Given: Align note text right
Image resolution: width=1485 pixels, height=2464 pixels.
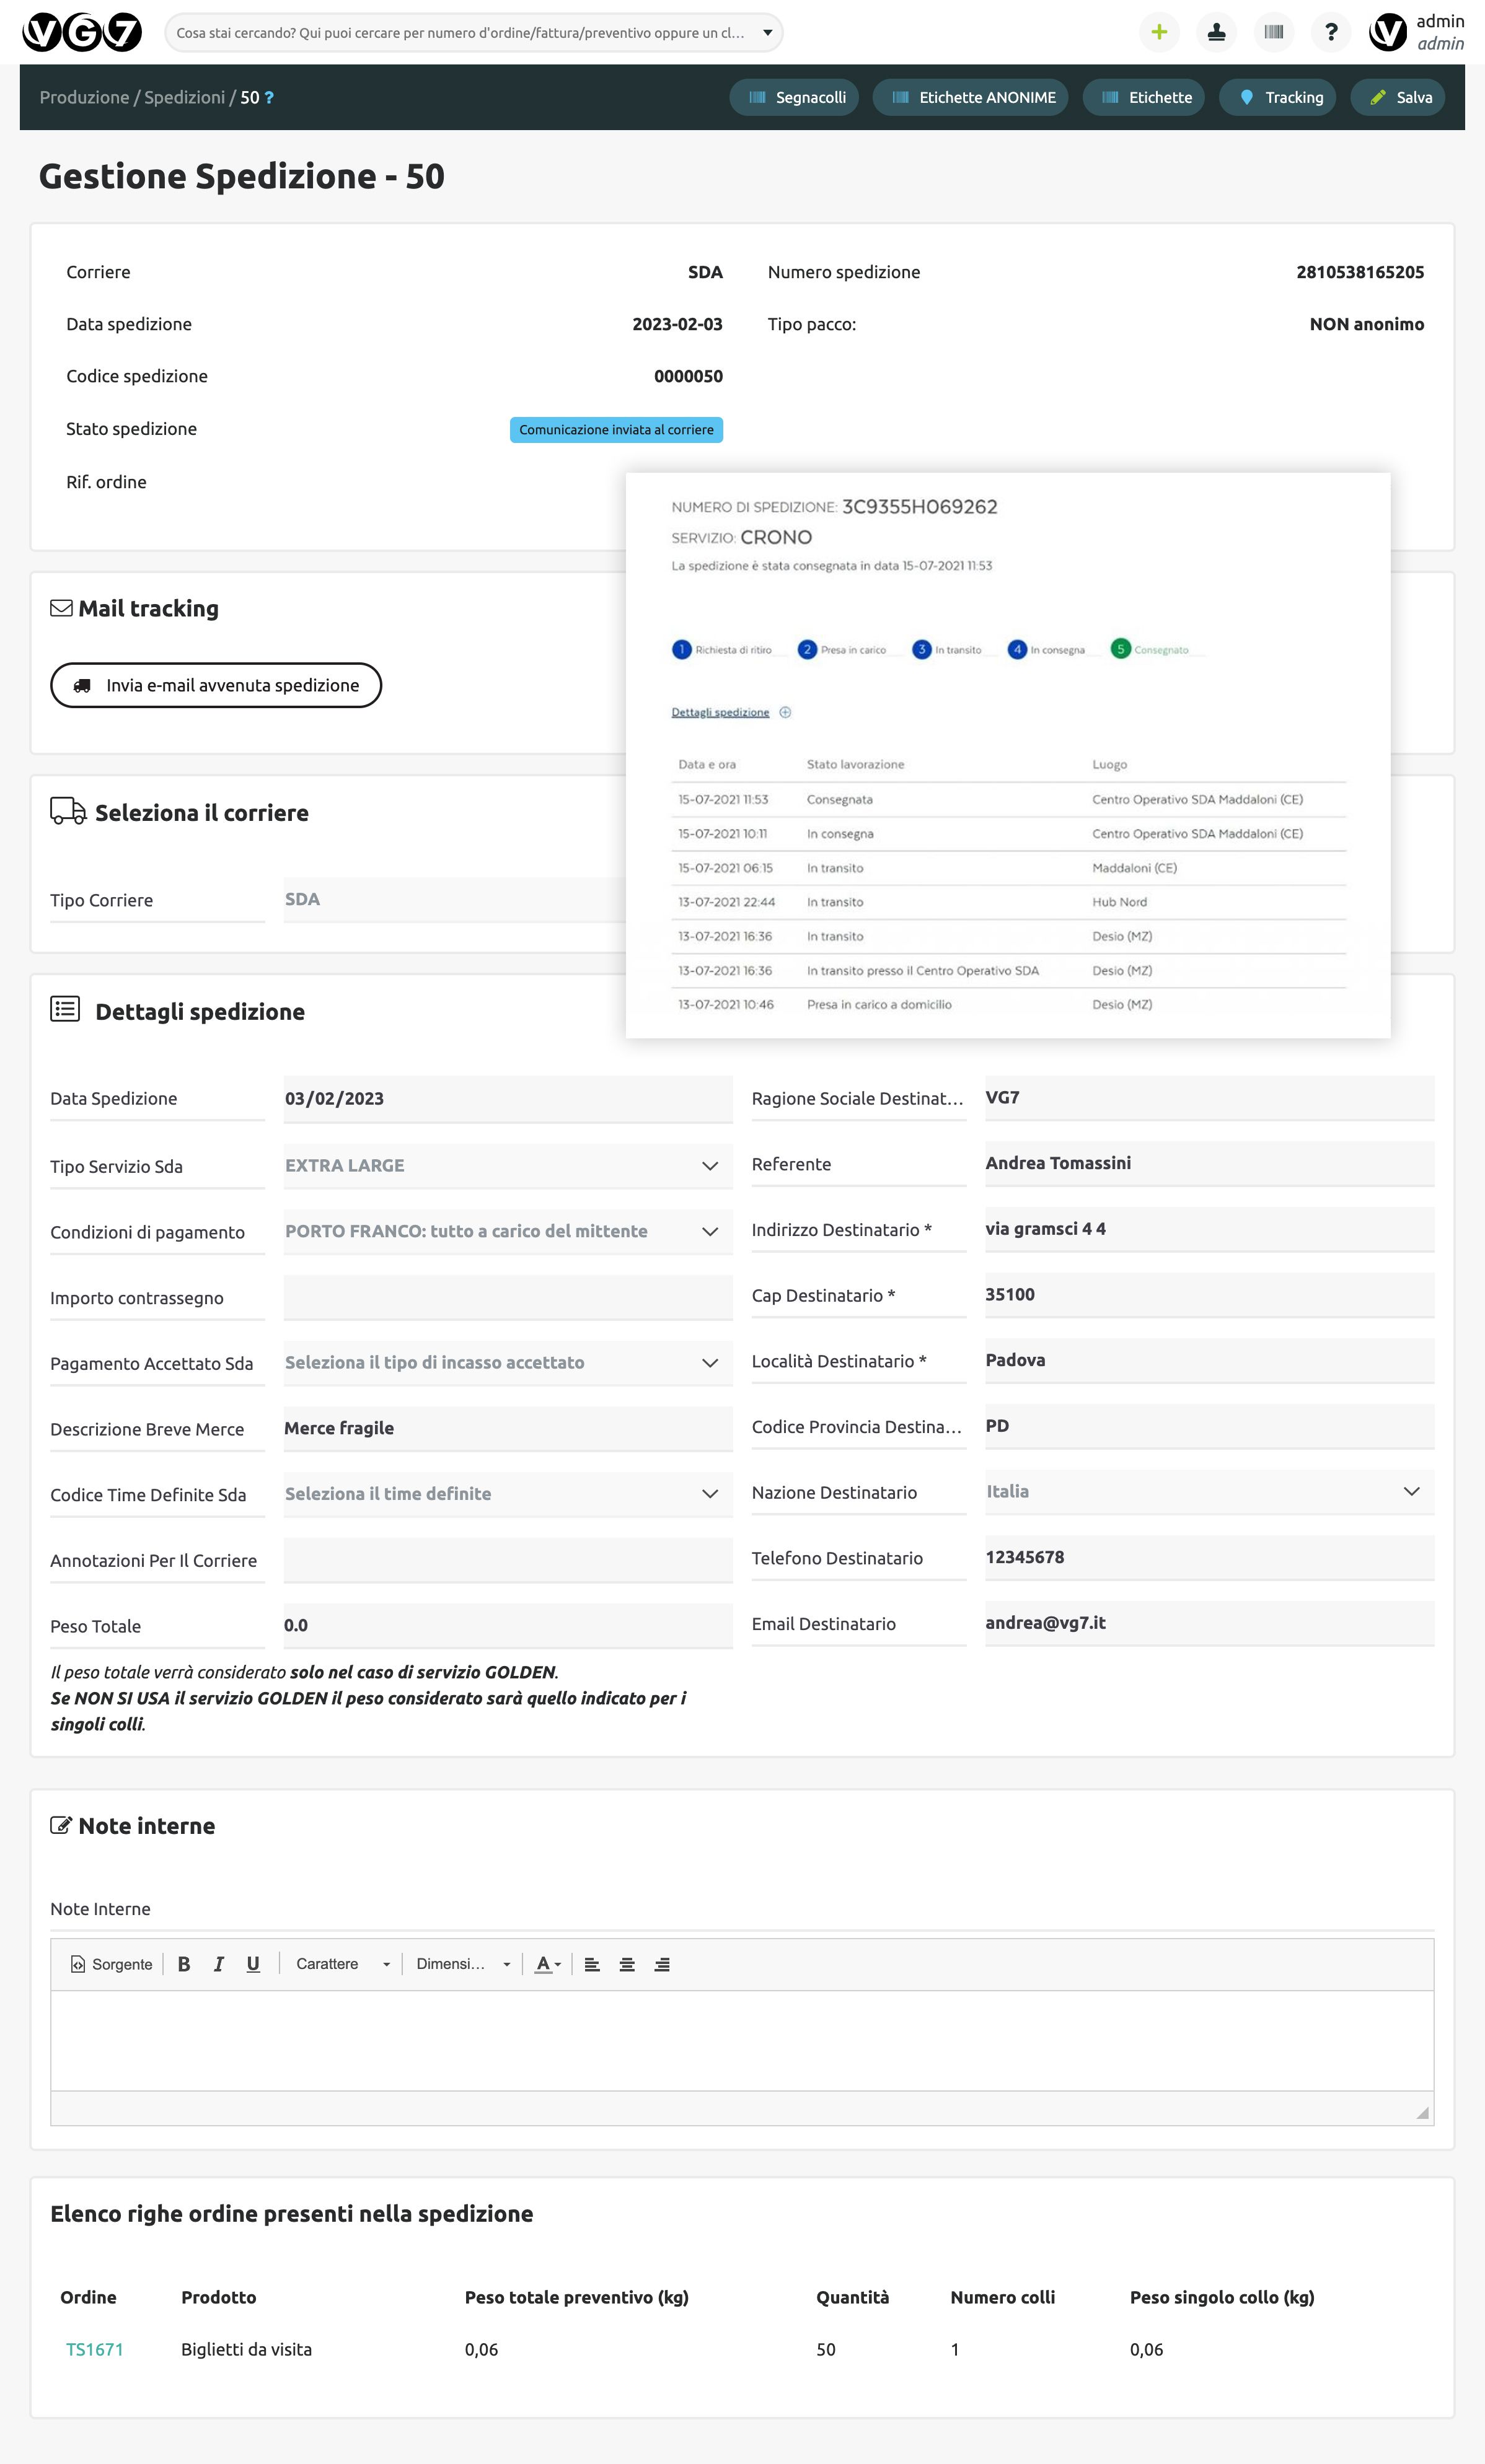Looking at the screenshot, I should (661, 1964).
